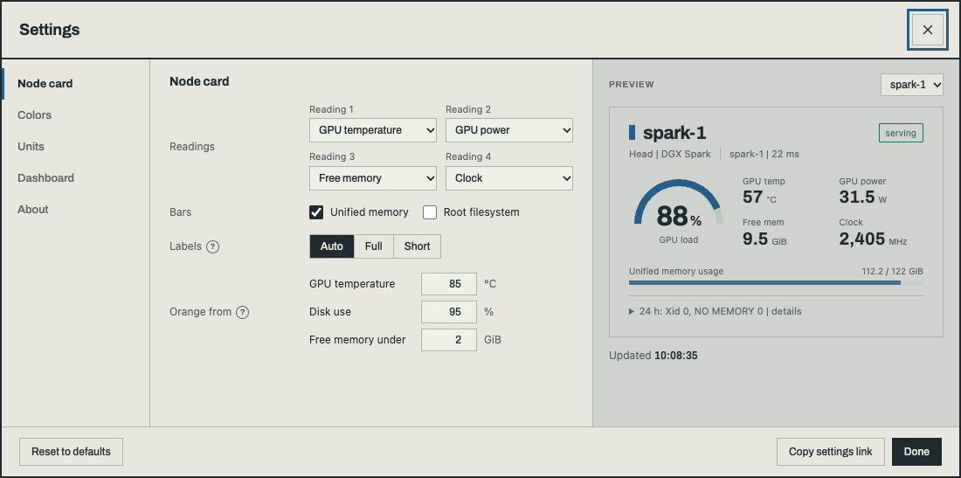Open the Labels help question-mark icon
The height and width of the screenshot is (478, 961).
(212, 247)
